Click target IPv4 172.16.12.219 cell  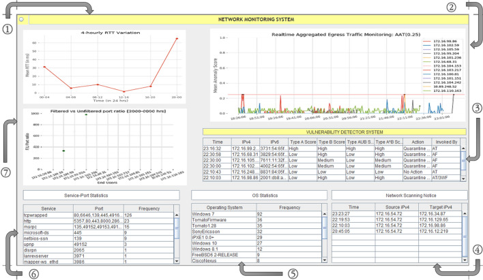point(440,231)
